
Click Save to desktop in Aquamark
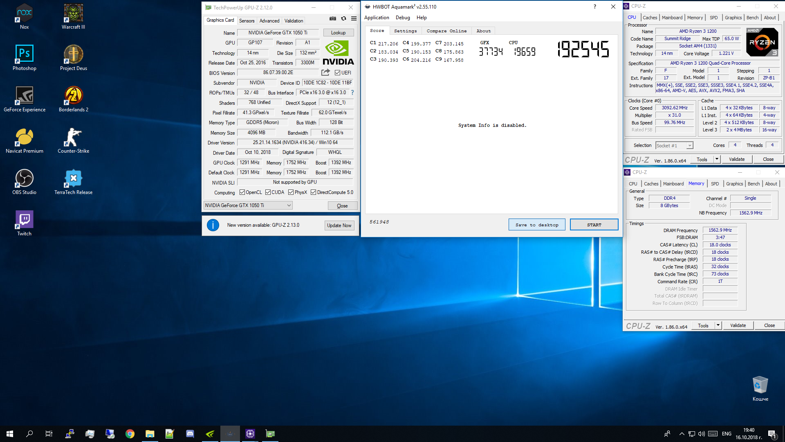point(537,225)
